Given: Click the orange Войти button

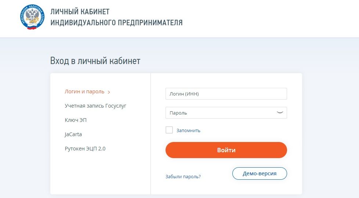Looking at the screenshot, I should pyautogui.click(x=226, y=150).
